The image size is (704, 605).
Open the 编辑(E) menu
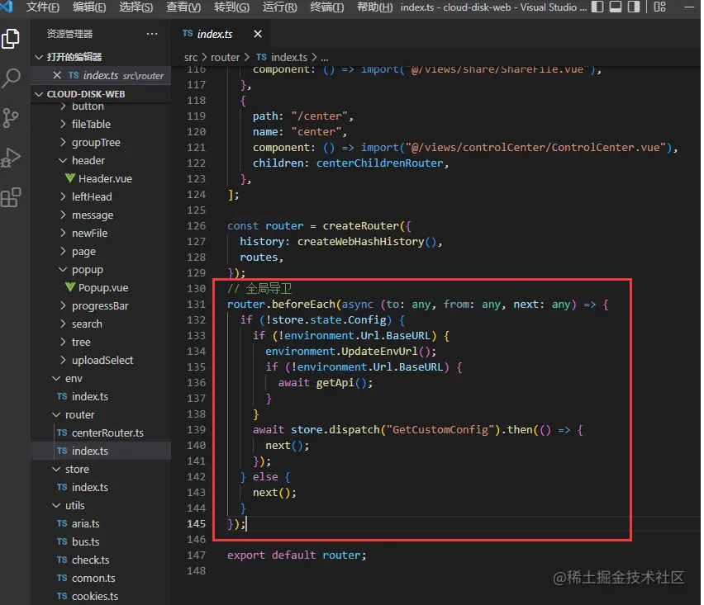point(89,7)
